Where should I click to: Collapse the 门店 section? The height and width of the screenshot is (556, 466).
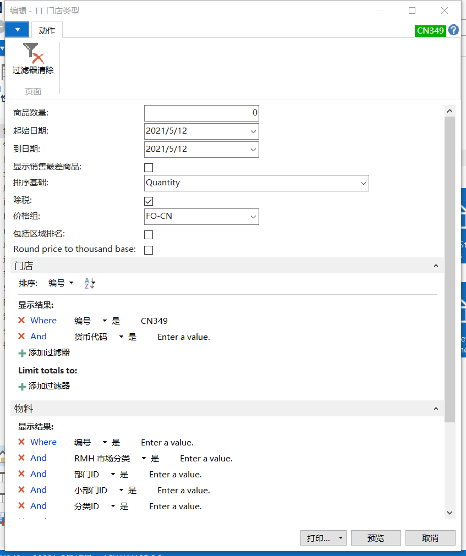(436, 266)
